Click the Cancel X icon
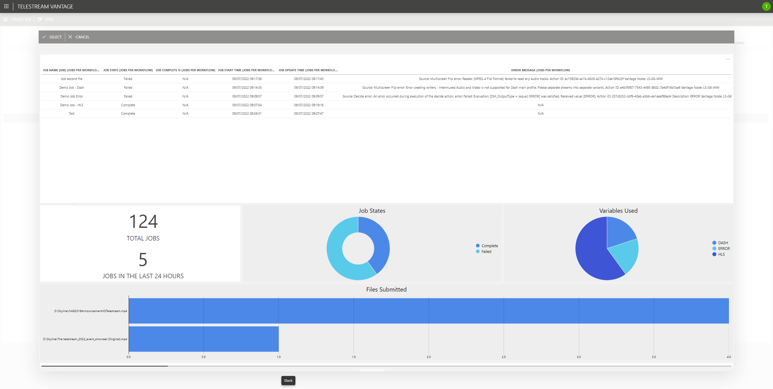The width and height of the screenshot is (773, 389). (x=70, y=37)
